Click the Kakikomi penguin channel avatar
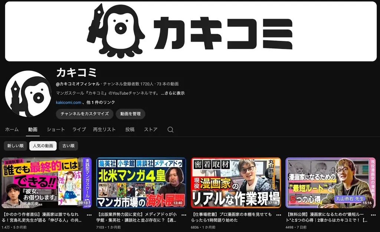This screenshot has width=380, height=232. point(28,94)
